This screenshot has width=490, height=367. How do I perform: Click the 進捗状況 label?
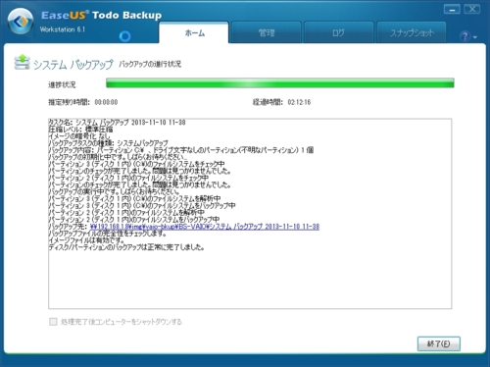pos(62,84)
